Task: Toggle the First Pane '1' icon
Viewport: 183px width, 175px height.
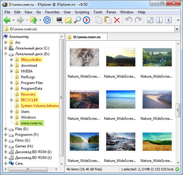Action: 168,20
